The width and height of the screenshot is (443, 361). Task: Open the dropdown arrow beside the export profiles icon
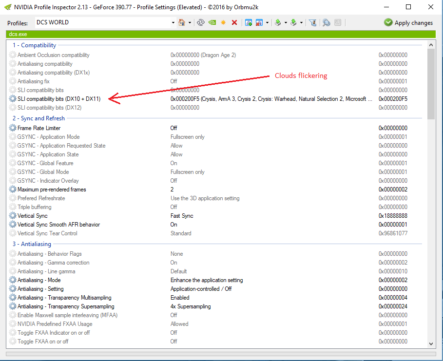click(x=286, y=22)
